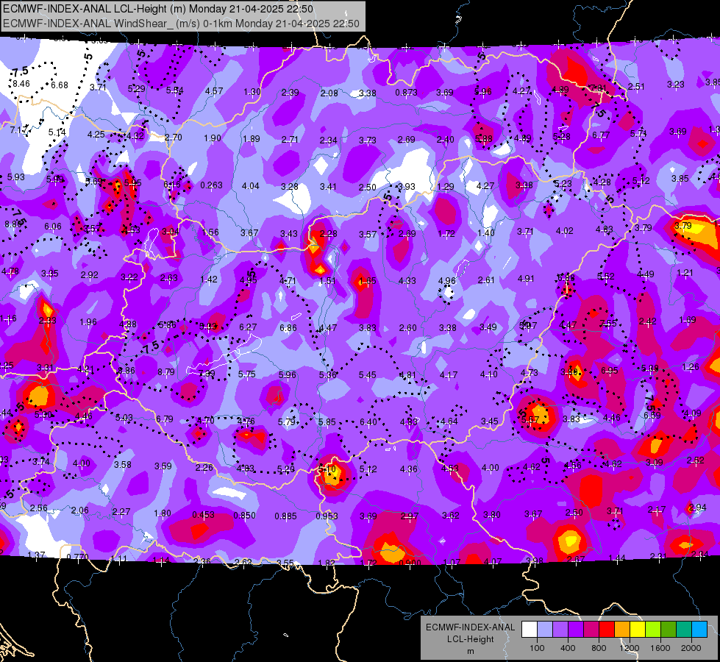Select the red legend color swatch
The image size is (720, 662).
pyautogui.click(x=607, y=630)
